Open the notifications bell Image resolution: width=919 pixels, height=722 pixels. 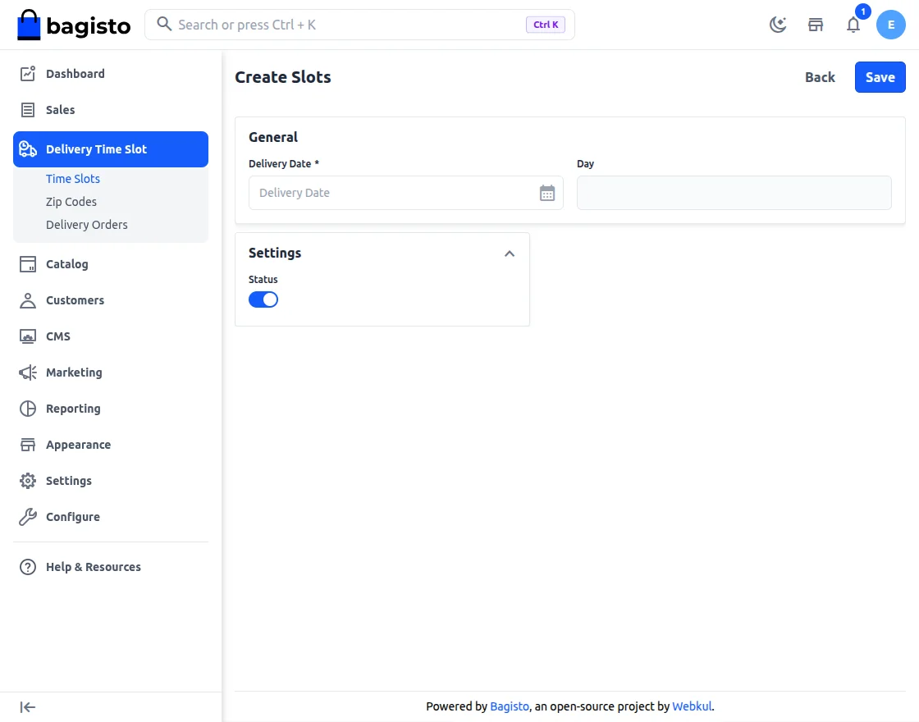pos(853,25)
